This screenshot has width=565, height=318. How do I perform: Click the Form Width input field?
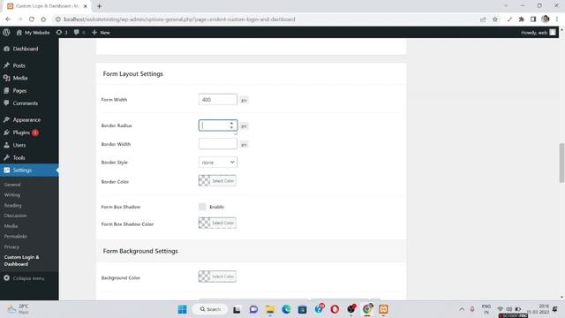click(x=218, y=100)
